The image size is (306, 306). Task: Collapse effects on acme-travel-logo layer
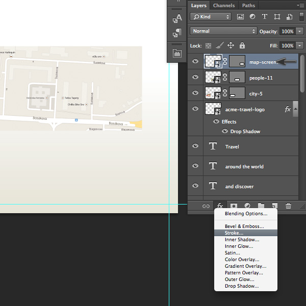pos(295,109)
